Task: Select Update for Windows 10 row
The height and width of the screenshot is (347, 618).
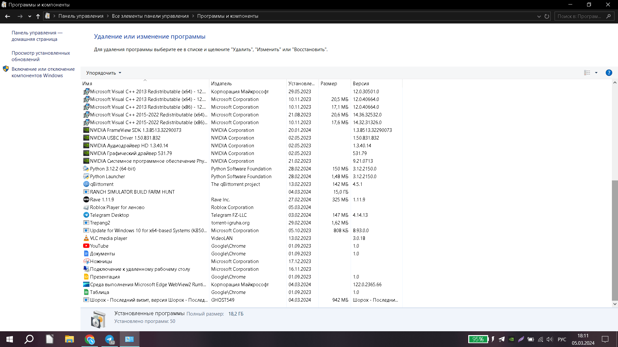Action: point(242,231)
